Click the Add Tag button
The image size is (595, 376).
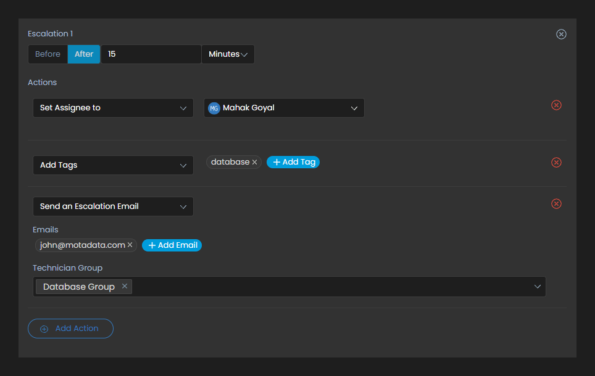(293, 162)
